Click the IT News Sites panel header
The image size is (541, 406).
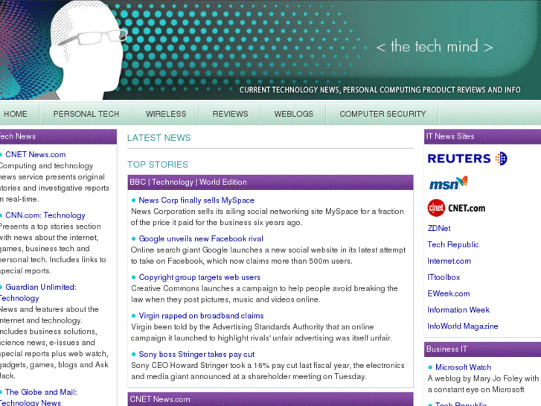coord(482,136)
